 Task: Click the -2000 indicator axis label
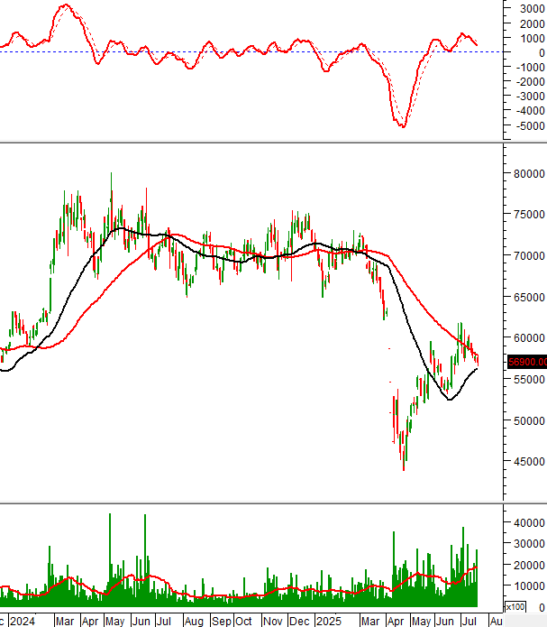click(530, 82)
